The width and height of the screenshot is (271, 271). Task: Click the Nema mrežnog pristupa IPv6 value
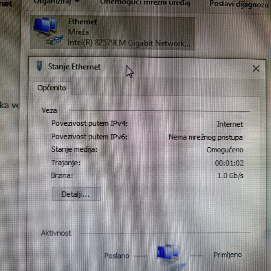[x=206, y=137]
